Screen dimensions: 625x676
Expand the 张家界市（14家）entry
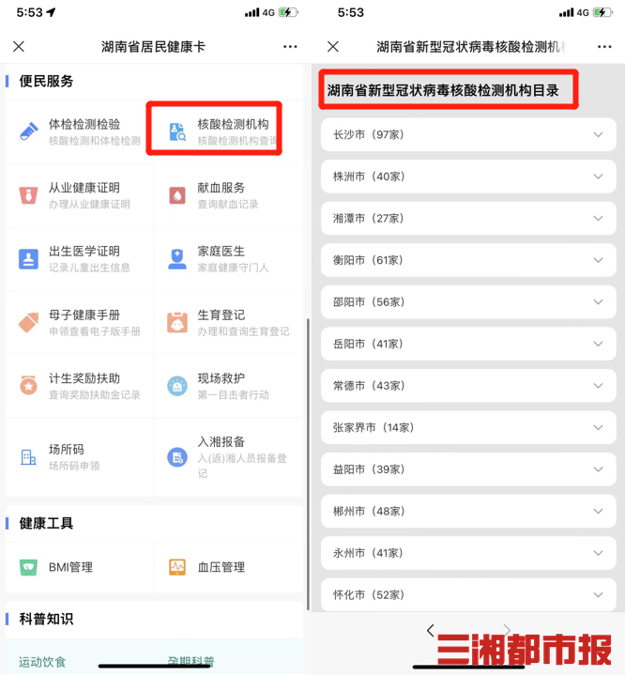pos(468,427)
